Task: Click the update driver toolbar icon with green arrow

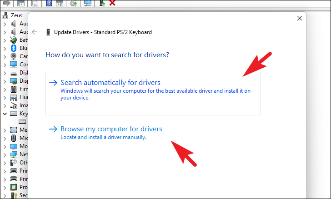Action: tap(102, 3)
